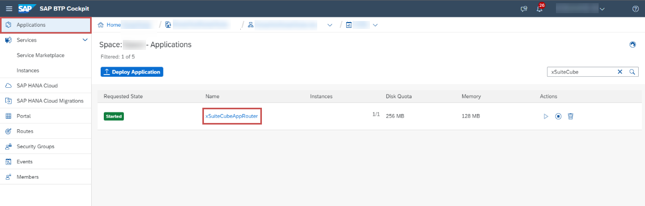Open the xSuiteCubeAppRouter application link
The height and width of the screenshot is (206, 645).
pyautogui.click(x=232, y=116)
